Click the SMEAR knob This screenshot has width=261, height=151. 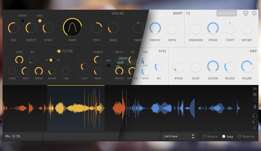(138, 28)
